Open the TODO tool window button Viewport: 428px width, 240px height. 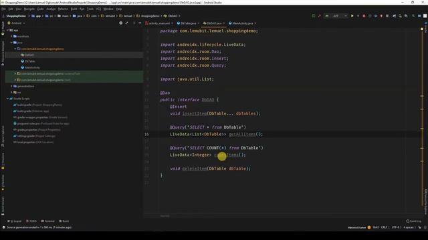[x=31, y=221]
